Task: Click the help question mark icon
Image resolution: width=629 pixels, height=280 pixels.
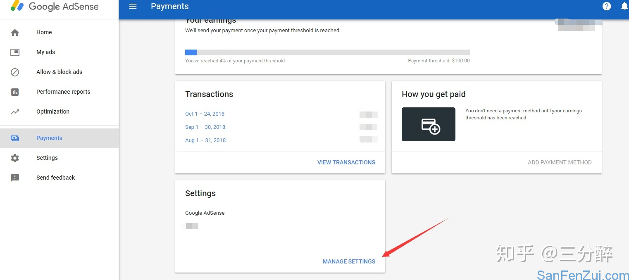Action: [x=607, y=6]
